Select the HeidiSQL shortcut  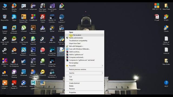(x=14, y=40)
